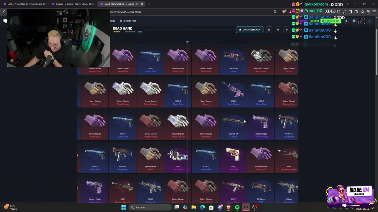
Task: Click the taskbar Keresés search box
Action: [150, 207]
